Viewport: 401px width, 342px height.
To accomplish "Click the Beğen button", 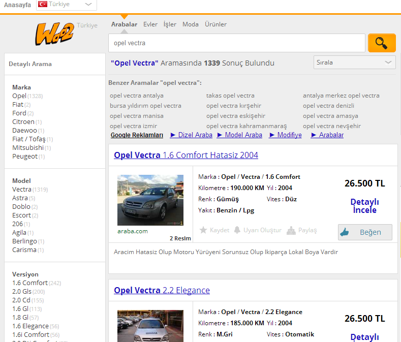I will pos(365,232).
